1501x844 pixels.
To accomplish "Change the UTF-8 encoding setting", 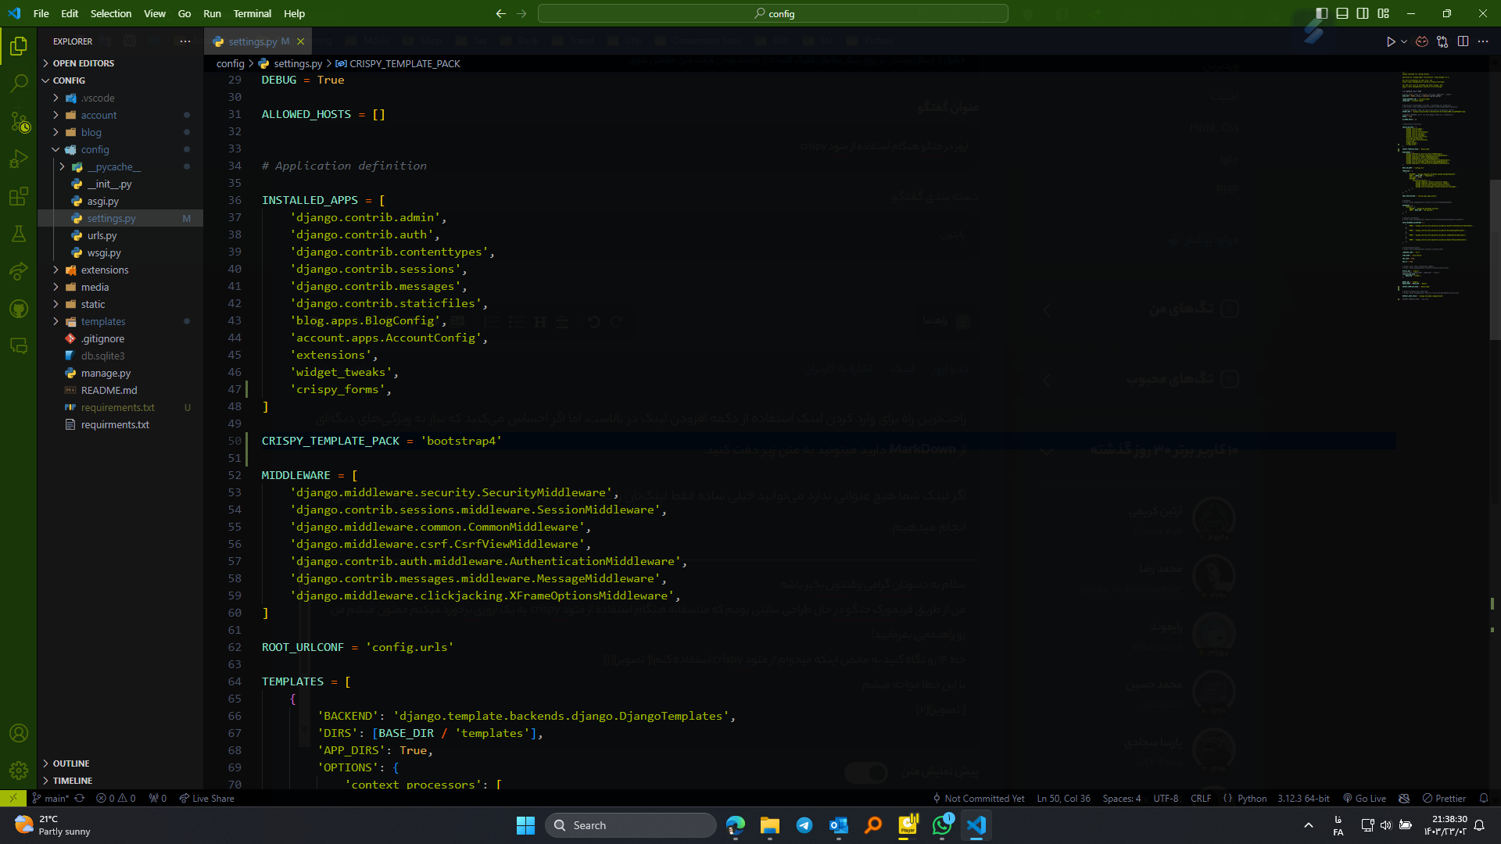I will 1165,798.
